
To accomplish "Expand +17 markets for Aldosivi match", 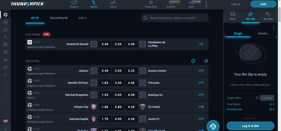I will pos(201,71).
